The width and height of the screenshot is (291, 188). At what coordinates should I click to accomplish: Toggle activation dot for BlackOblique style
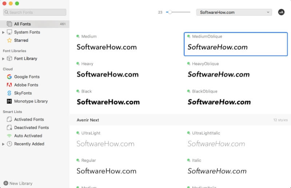coord(189,91)
